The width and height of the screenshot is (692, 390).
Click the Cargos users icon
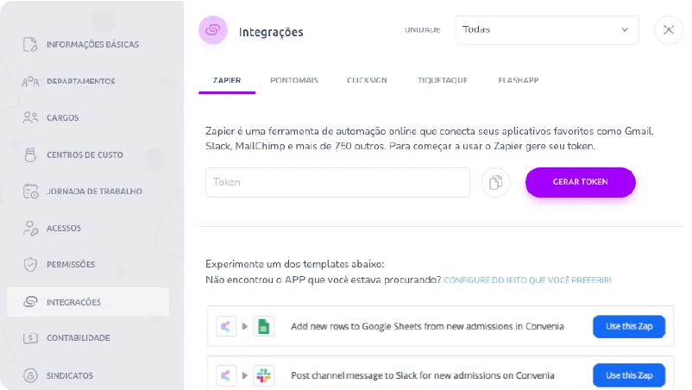coord(30,118)
